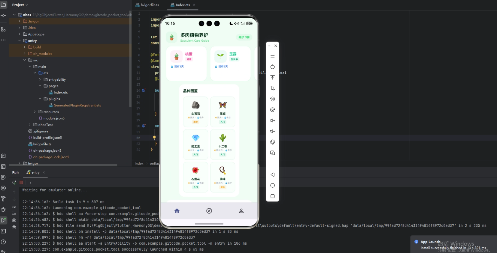Open the Project view dropdown
The height and width of the screenshot is (253, 497).
coord(20,5)
